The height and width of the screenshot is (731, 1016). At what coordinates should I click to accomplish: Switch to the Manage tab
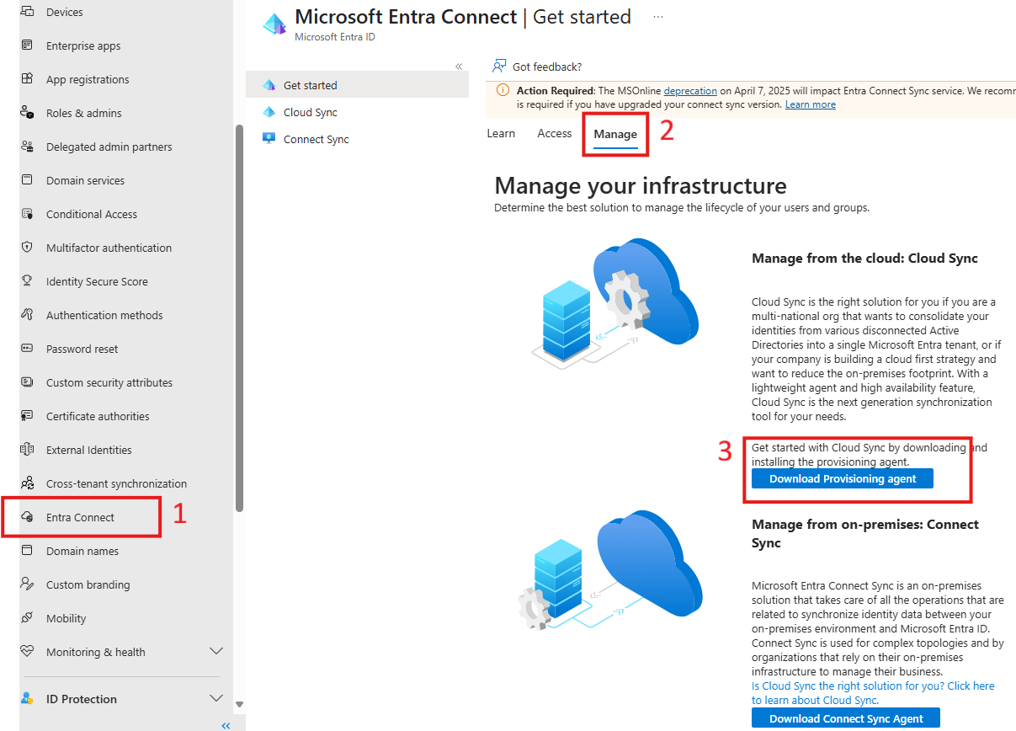point(615,133)
